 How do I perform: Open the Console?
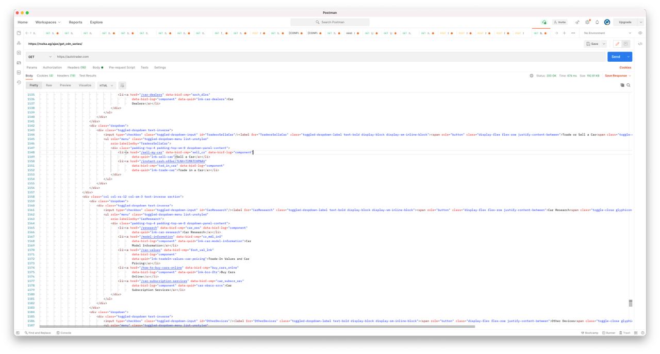tap(64, 333)
